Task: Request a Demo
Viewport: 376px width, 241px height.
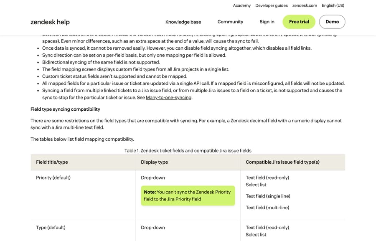Action: coord(332,22)
